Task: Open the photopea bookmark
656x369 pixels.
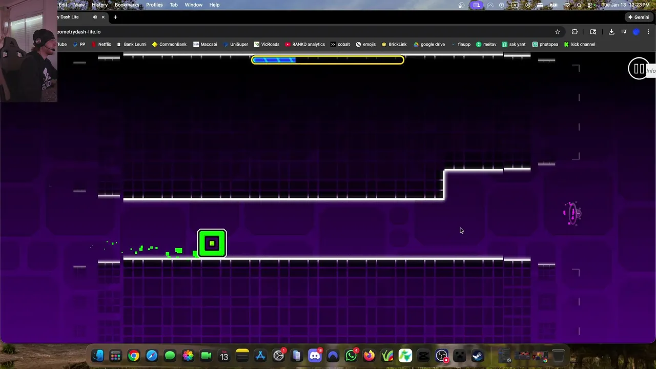Action: 545,45
